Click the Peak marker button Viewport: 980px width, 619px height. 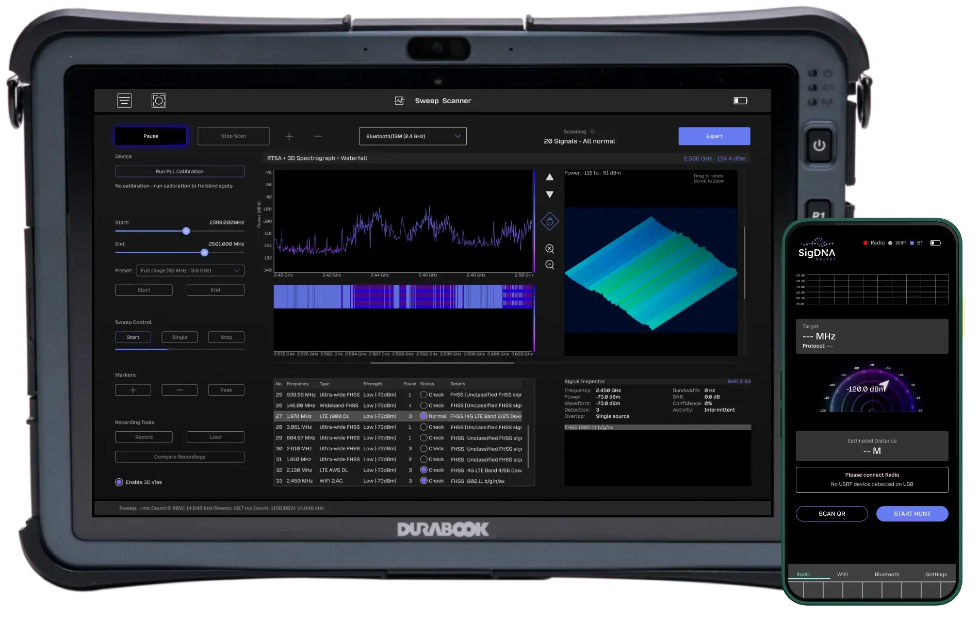pos(226,390)
